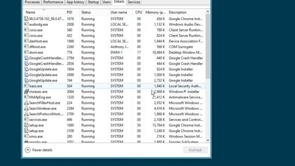Click the services.exe process name
Viewport: 295px width, 166px height.
pyautogui.click(x=38, y=119)
